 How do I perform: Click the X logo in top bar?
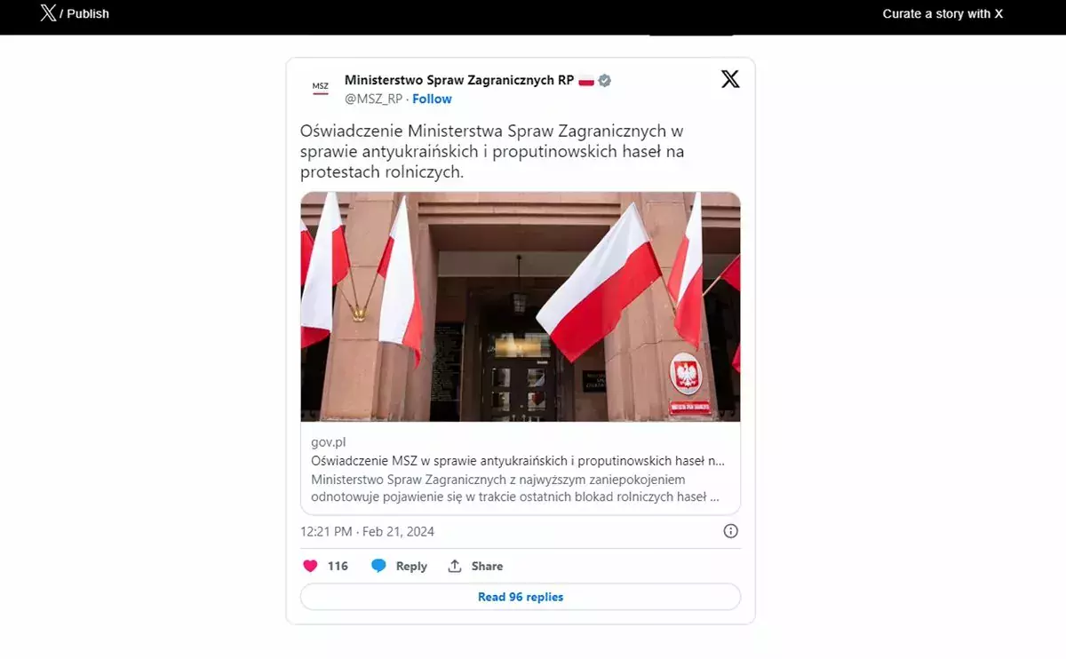48,13
